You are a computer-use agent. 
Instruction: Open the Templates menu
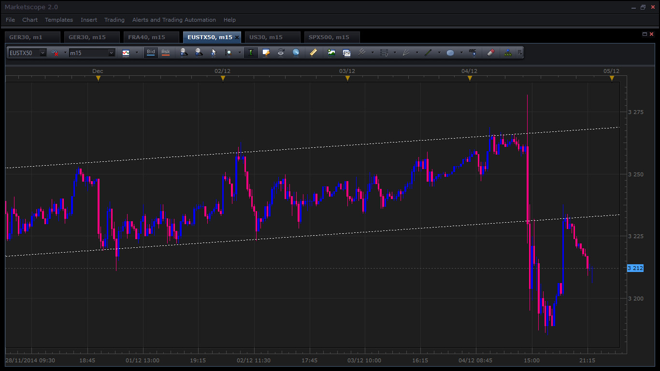59,20
